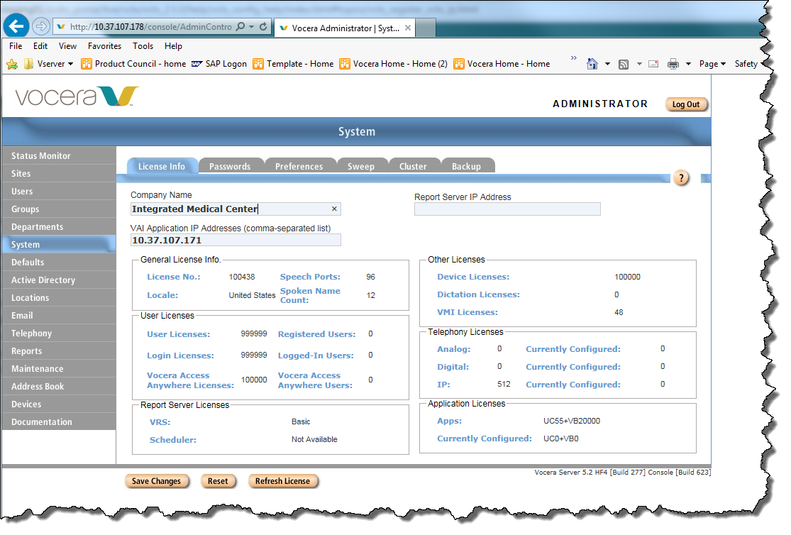Click the Print icon in the command bar
Image resolution: width=791 pixels, height=535 pixels.
673,64
